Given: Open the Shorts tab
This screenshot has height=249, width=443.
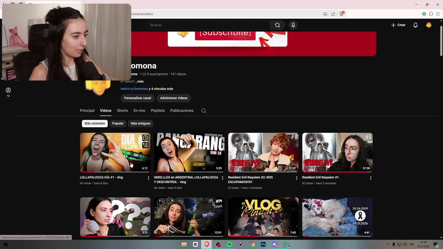Looking at the screenshot, I should [x=122, y=111].
